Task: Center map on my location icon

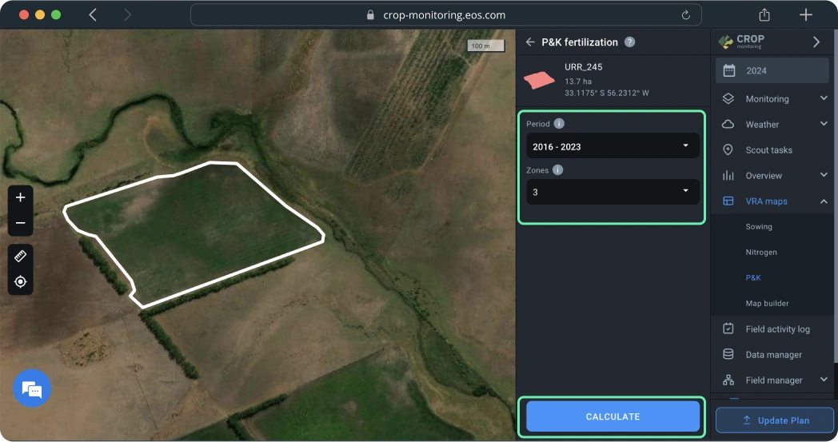Action: click(21, 281)
